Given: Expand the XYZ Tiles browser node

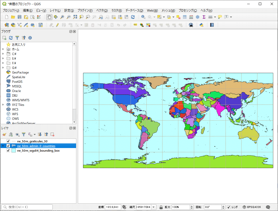Looking at the screenshot, I should tap(3, 105).
